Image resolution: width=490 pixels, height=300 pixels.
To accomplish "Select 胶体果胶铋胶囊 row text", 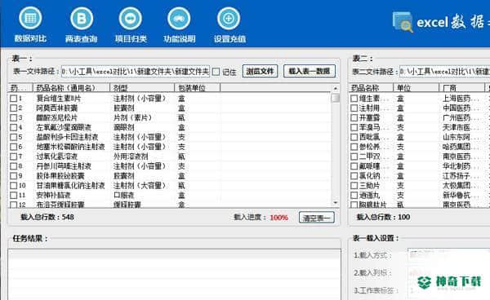I will (60, 176).
